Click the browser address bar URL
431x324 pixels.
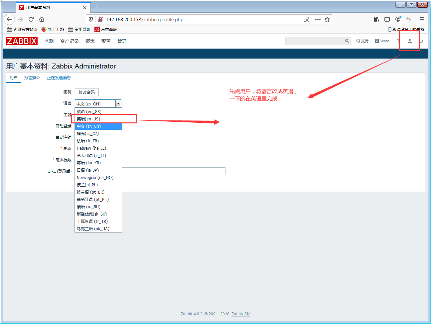144,19
